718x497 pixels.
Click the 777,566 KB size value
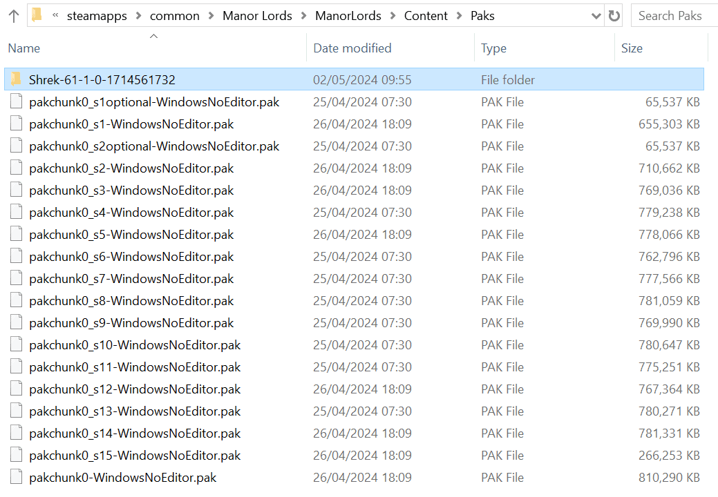669,279
